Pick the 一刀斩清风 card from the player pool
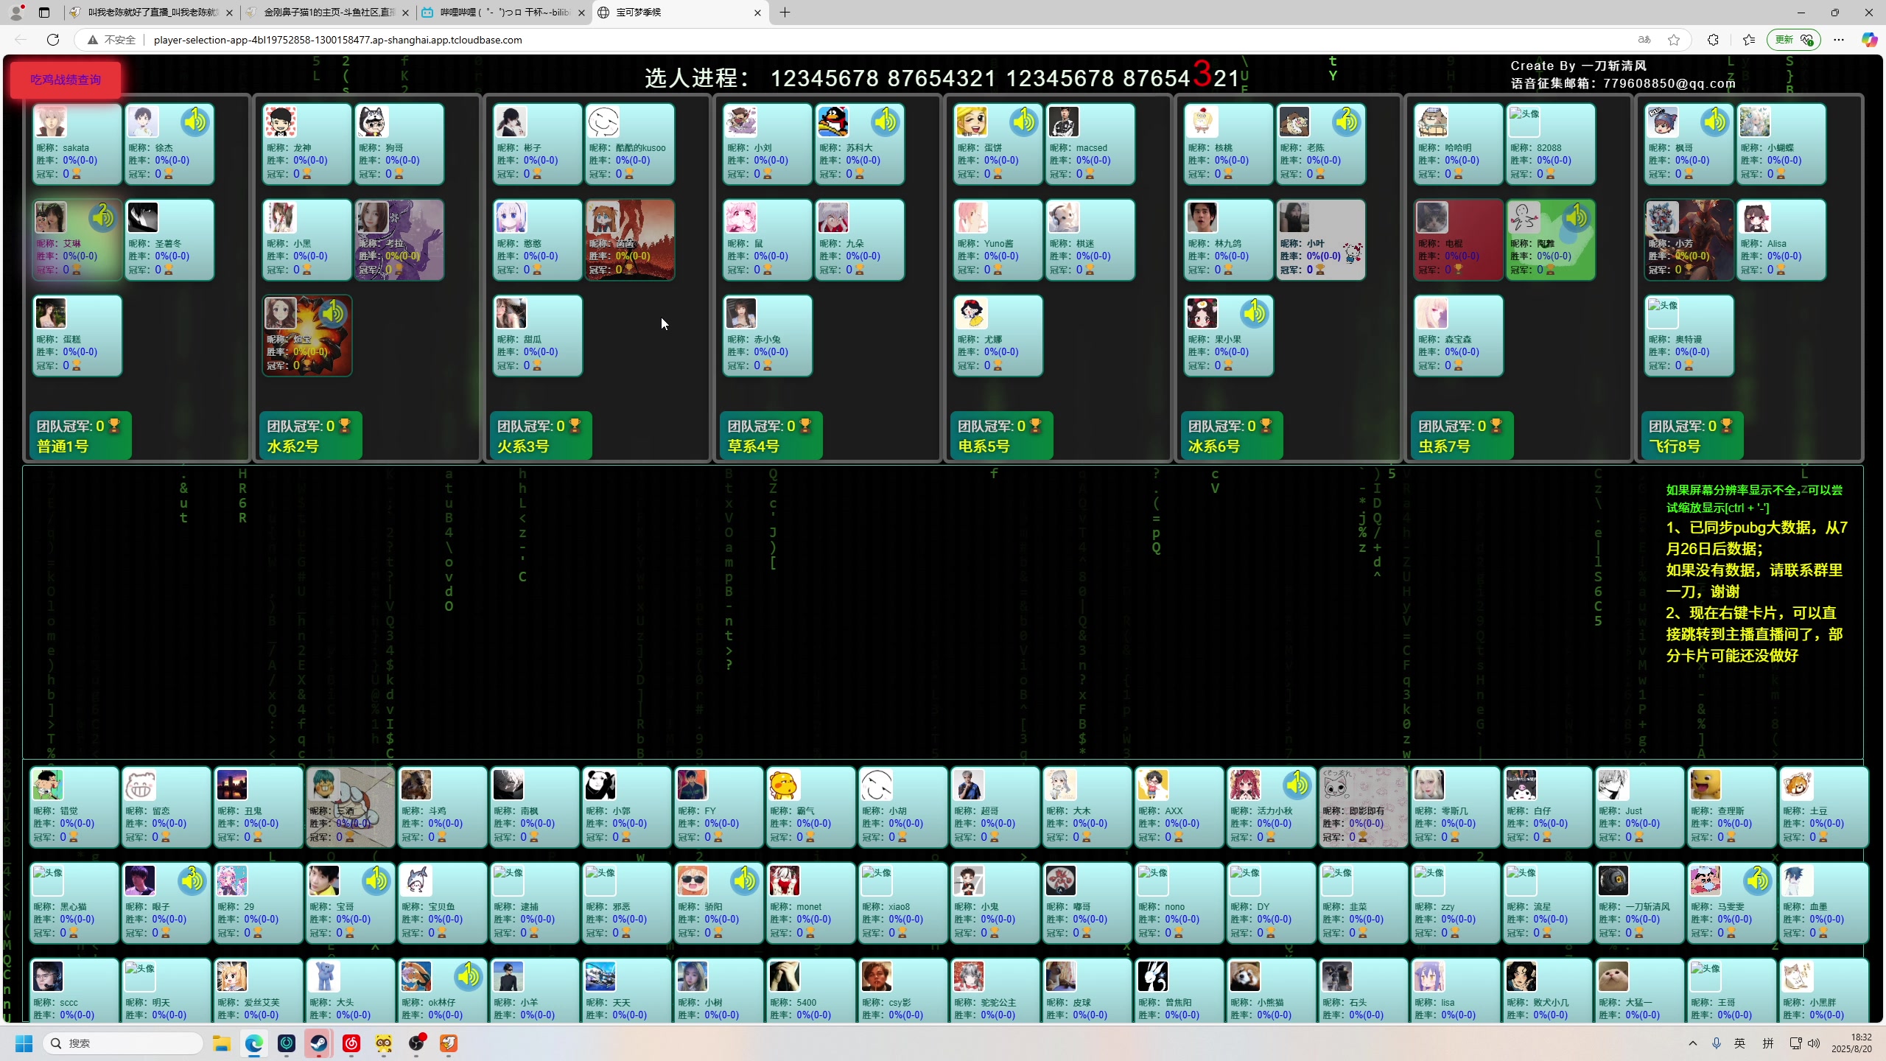Image resolution: width=1886 pixels, height=1061 pixels. pyautogui.click(x=1639, y=903)
